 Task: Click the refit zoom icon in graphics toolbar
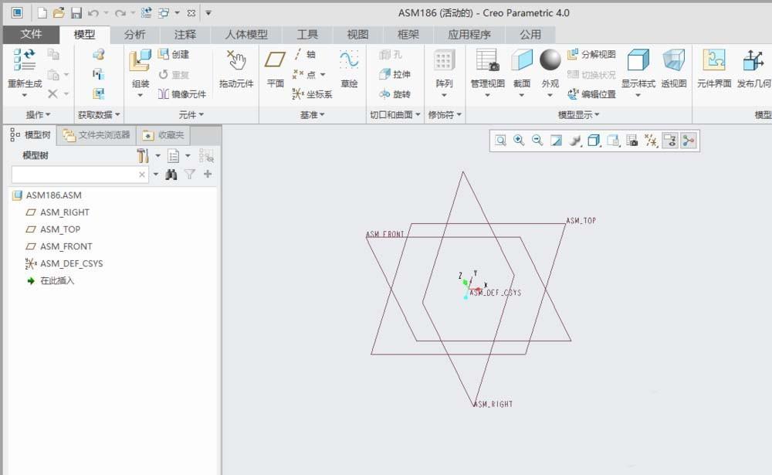pos(500,141)
